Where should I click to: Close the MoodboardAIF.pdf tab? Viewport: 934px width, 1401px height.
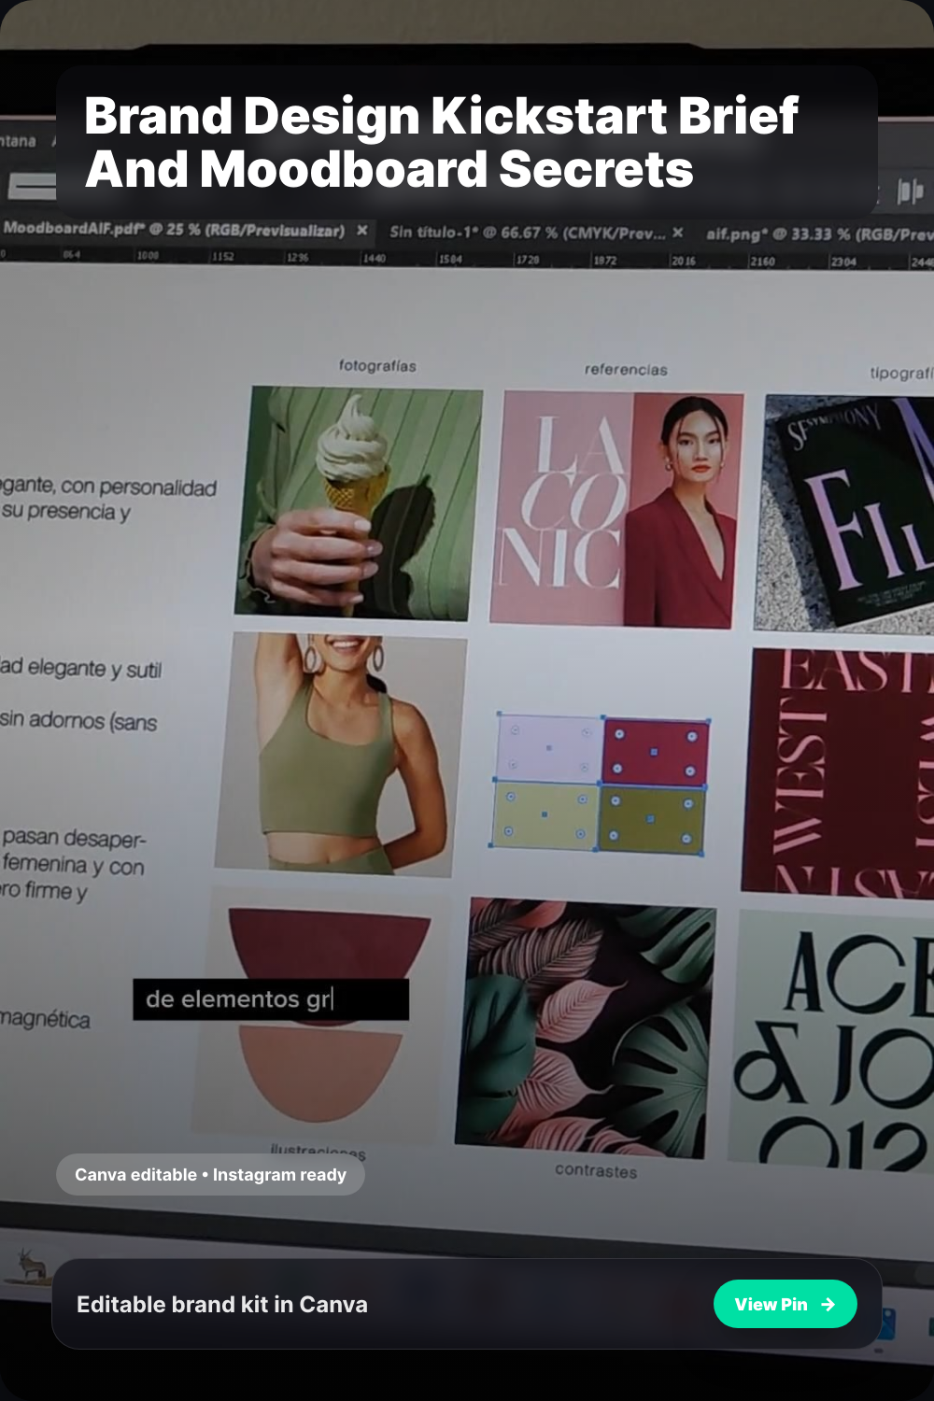(x=362, y=231)
